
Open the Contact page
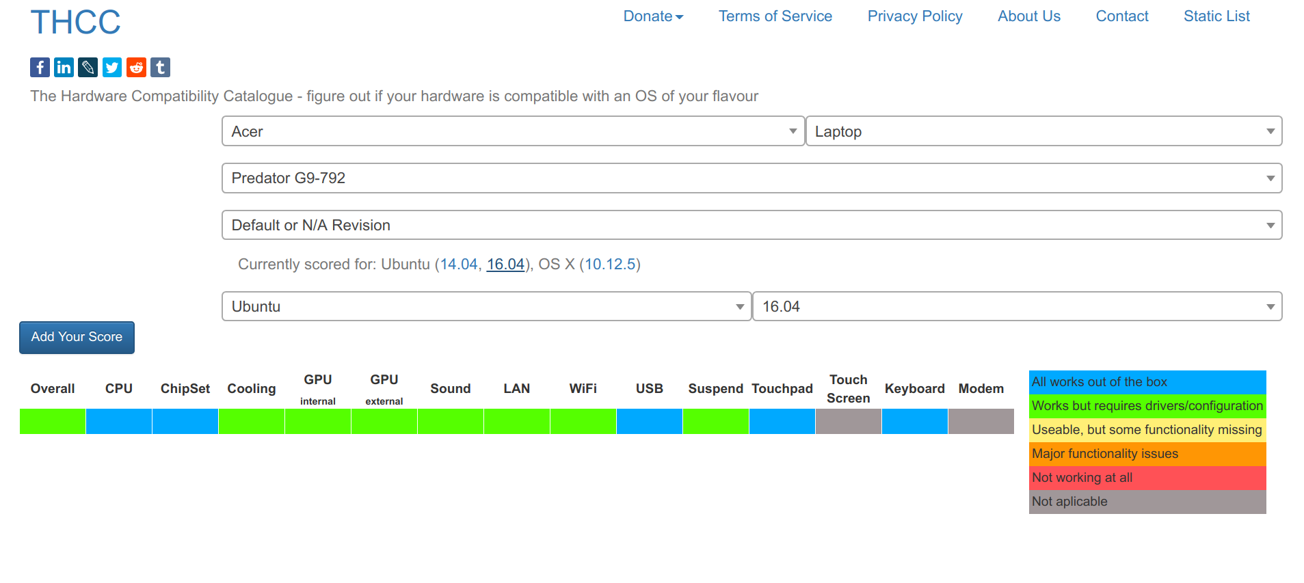pyautogui.click(x=1122, y=16)
